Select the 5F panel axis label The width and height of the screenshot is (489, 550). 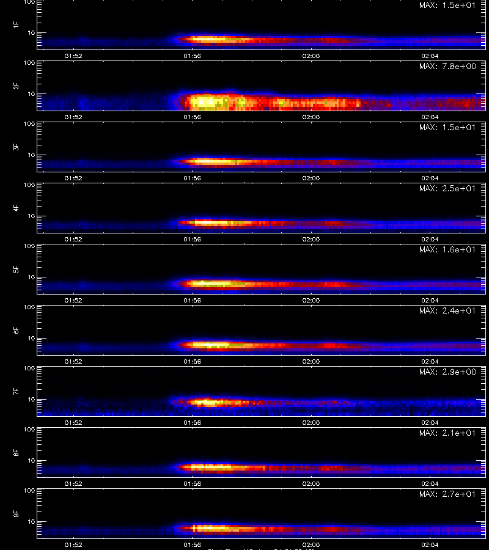pyautogui.click(x=16, y=269)
